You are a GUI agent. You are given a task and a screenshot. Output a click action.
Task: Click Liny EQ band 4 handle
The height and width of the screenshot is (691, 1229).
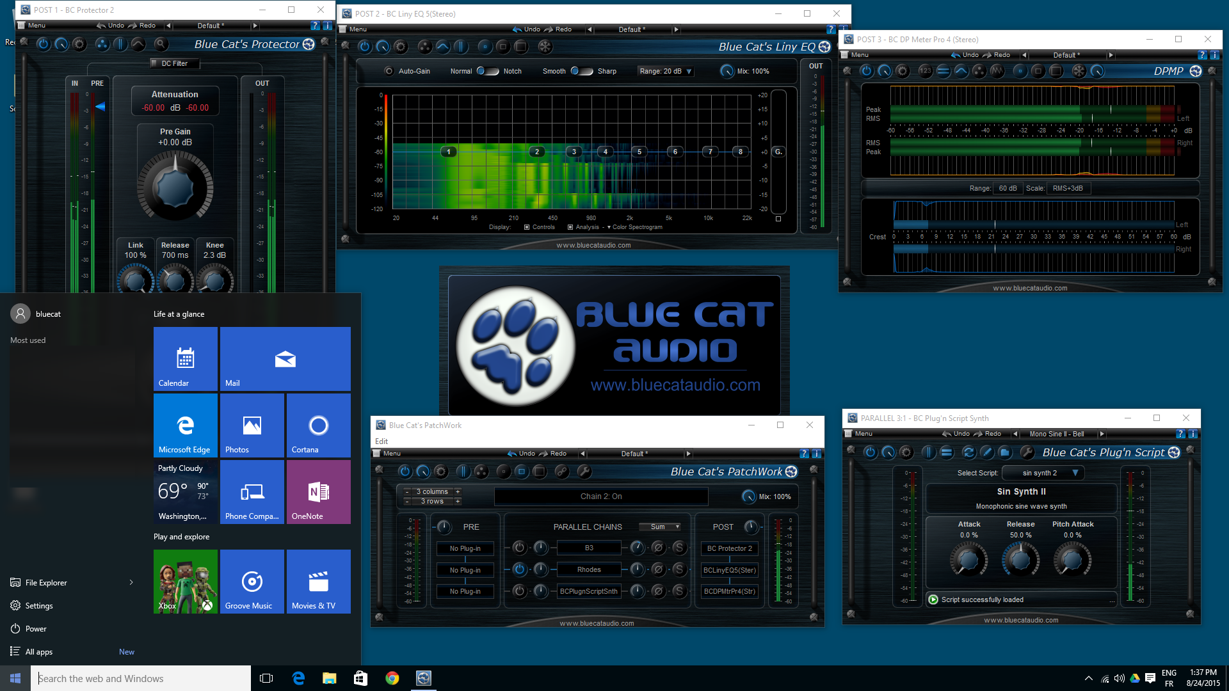coord(605,152)
